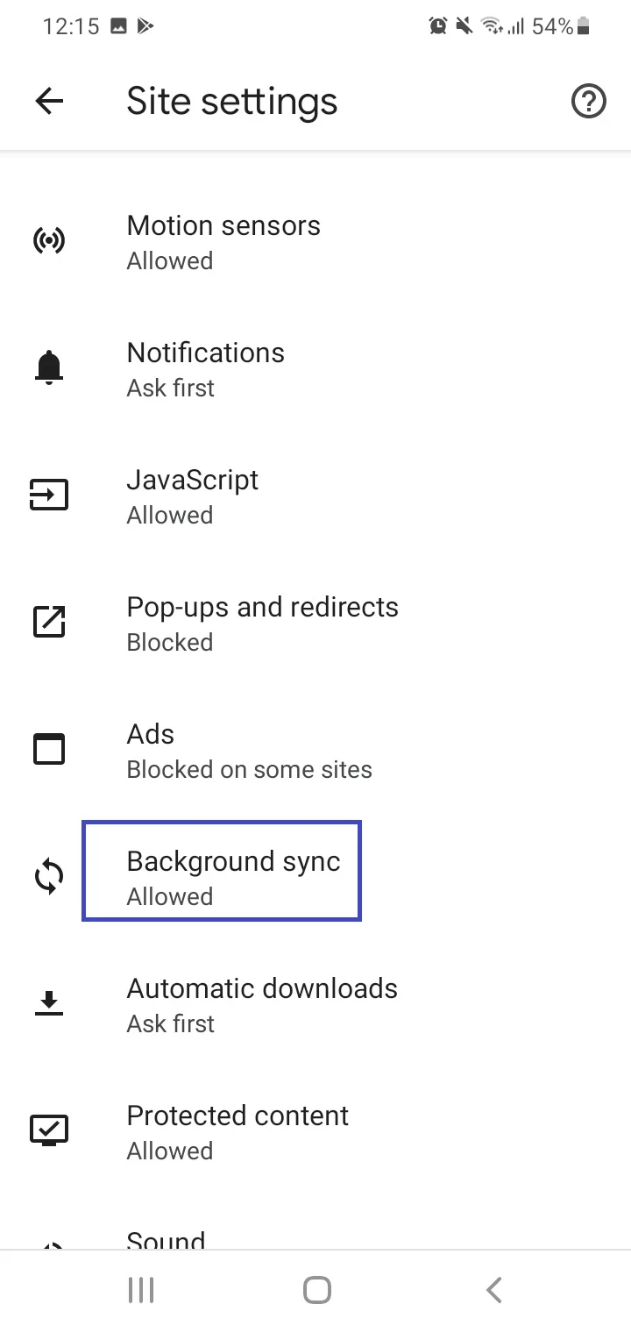Open Ads blocked on some sites
The image size is (631, 1333).
click(315, 750)
